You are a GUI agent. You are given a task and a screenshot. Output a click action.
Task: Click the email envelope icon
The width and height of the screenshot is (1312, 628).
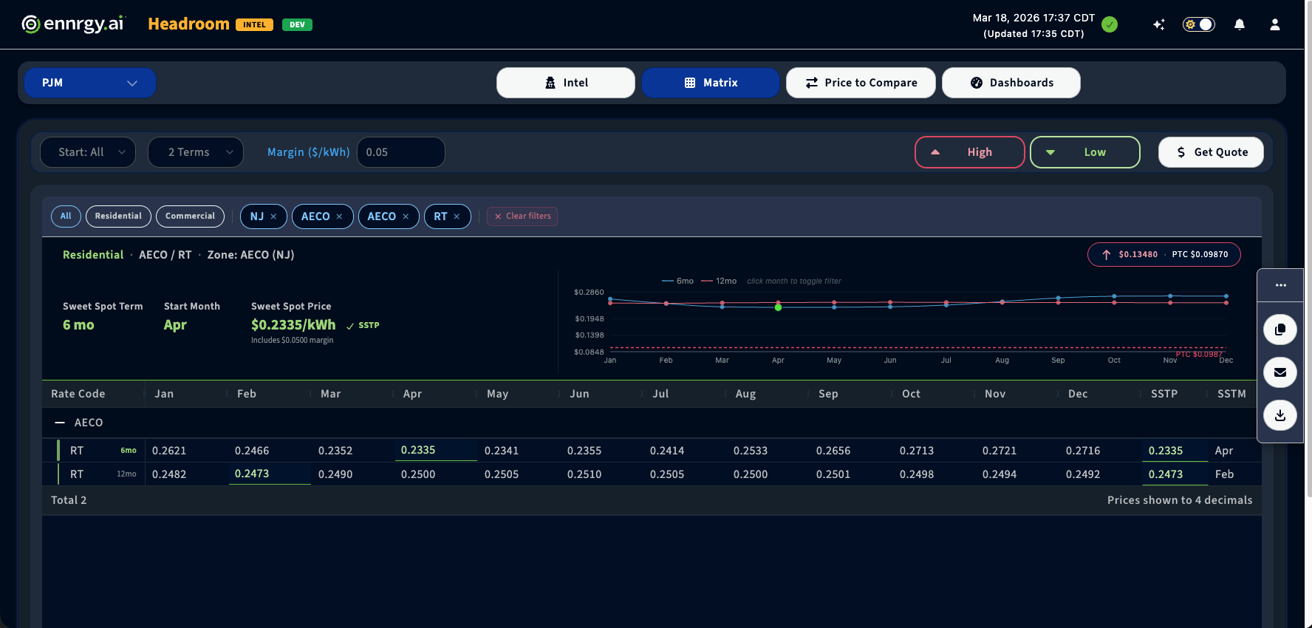[1279, 372]
